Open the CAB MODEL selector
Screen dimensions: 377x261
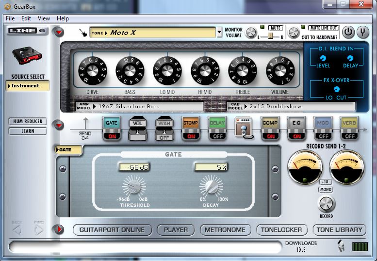point(291,106)
